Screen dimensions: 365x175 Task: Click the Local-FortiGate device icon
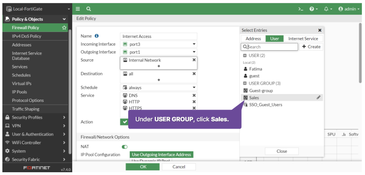tap(9, 9)
